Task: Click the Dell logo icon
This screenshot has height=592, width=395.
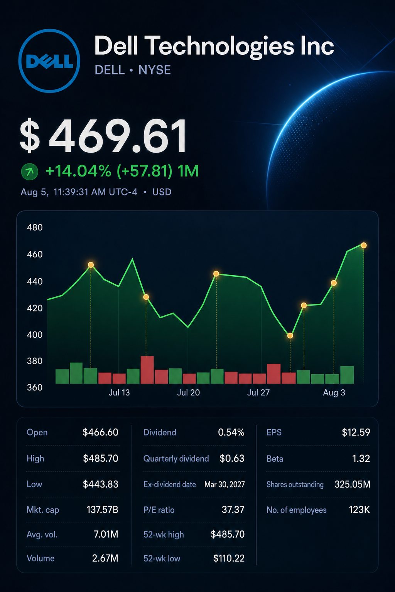Action: coord(49,61)
